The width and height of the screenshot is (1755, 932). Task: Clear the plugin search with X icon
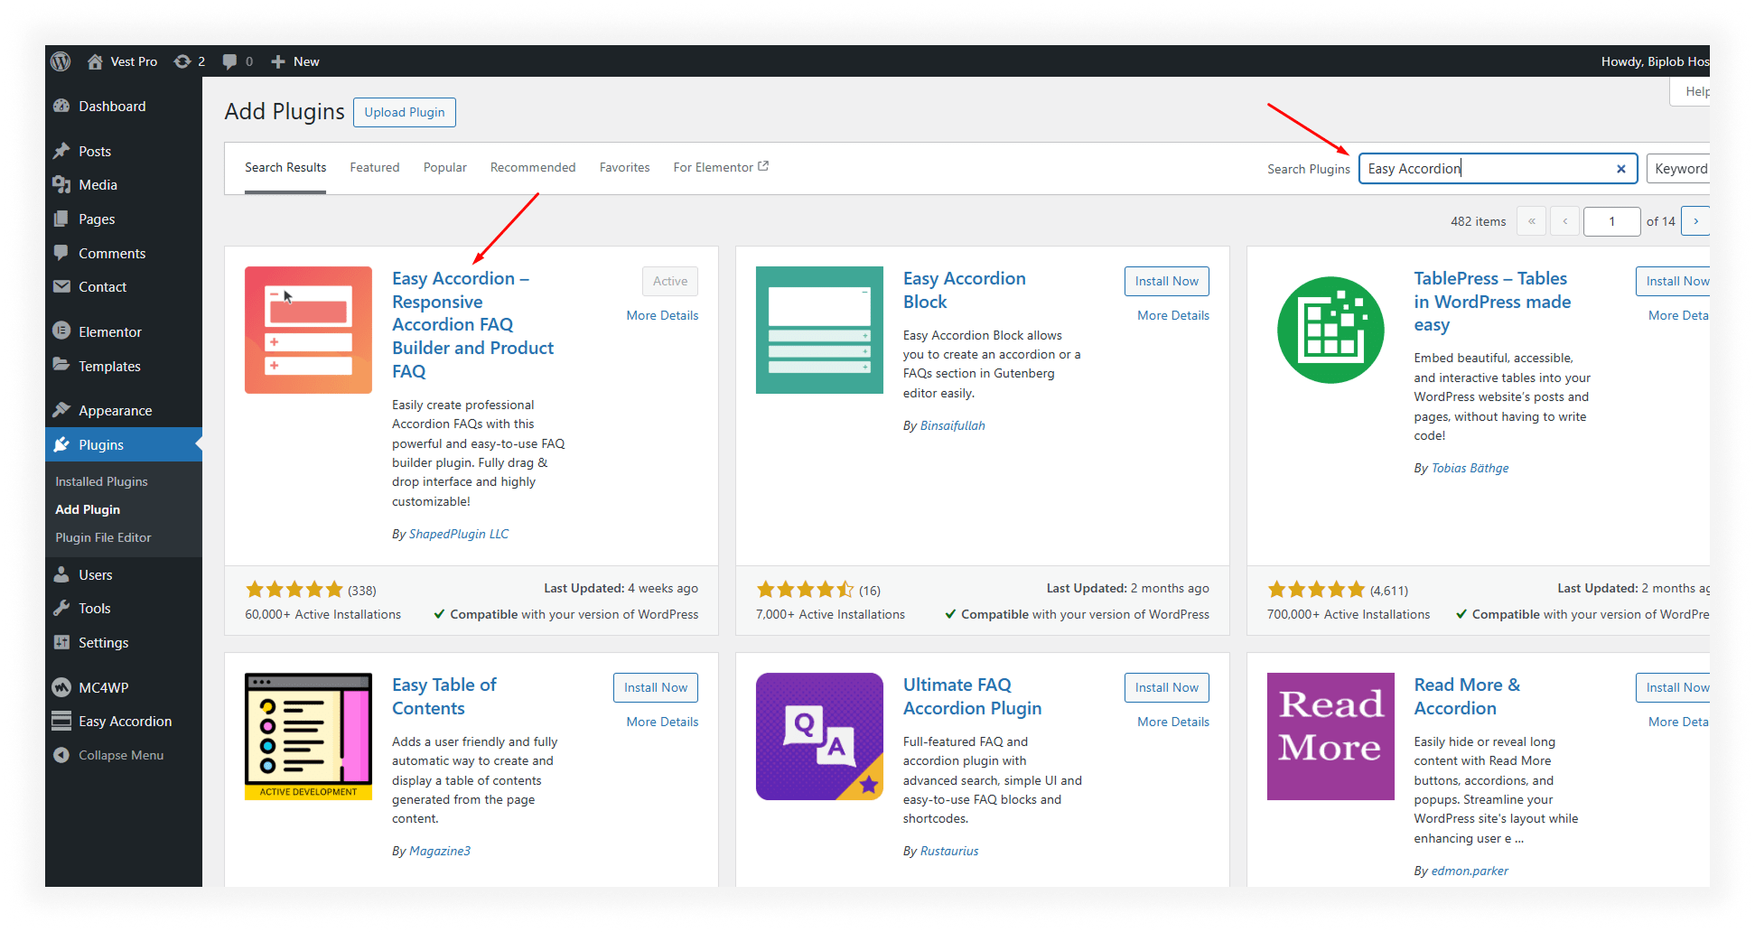click(x=1620, y=169)
